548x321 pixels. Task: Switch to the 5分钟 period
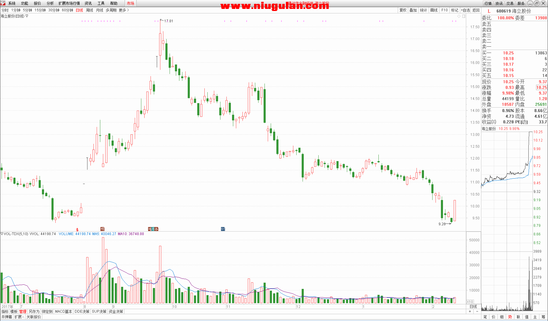(28, 10)
